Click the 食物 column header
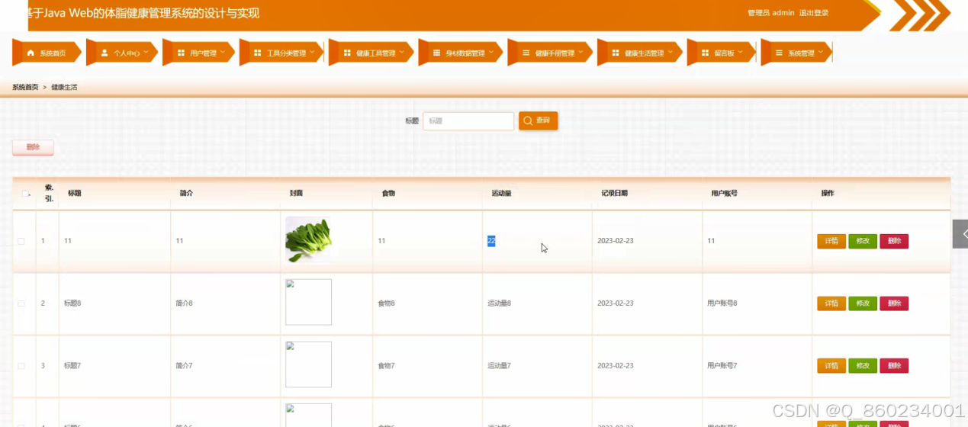 [x=388, y=194]
